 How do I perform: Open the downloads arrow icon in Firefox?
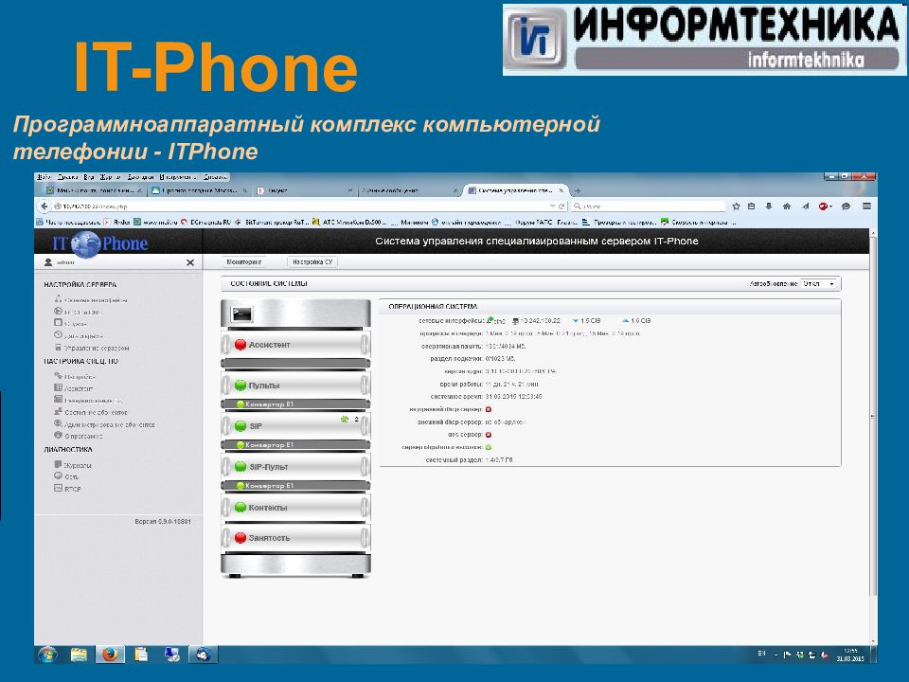tap(769, 206)
